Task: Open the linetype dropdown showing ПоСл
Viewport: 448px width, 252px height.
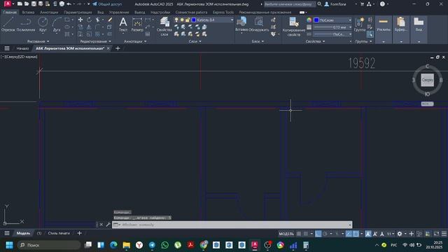Action: 333,34
